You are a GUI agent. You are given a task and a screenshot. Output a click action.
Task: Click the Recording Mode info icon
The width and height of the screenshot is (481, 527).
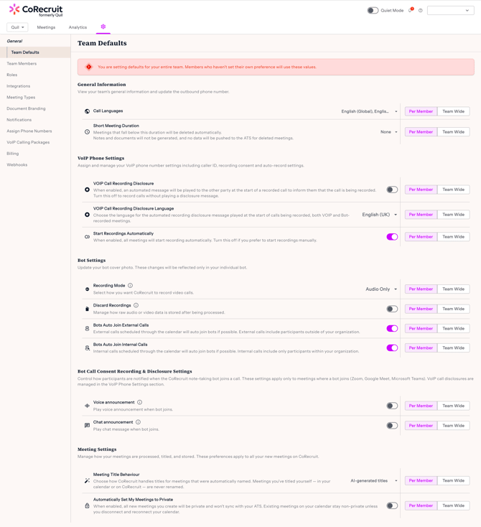point(130,286)
